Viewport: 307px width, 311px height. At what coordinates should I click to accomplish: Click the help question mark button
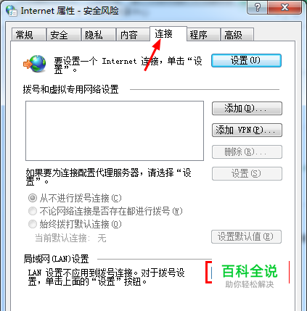[258, 7]
